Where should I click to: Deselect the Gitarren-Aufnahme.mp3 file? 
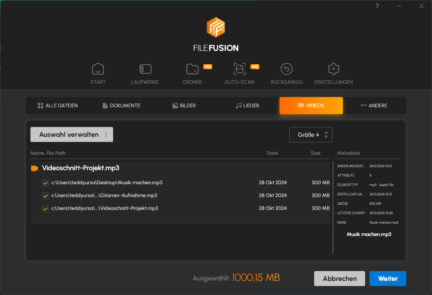tap(45, 195)
